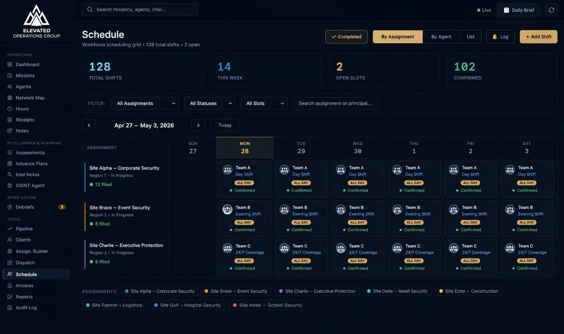Select the Schedule sidebar item

[x=36, y=274]
